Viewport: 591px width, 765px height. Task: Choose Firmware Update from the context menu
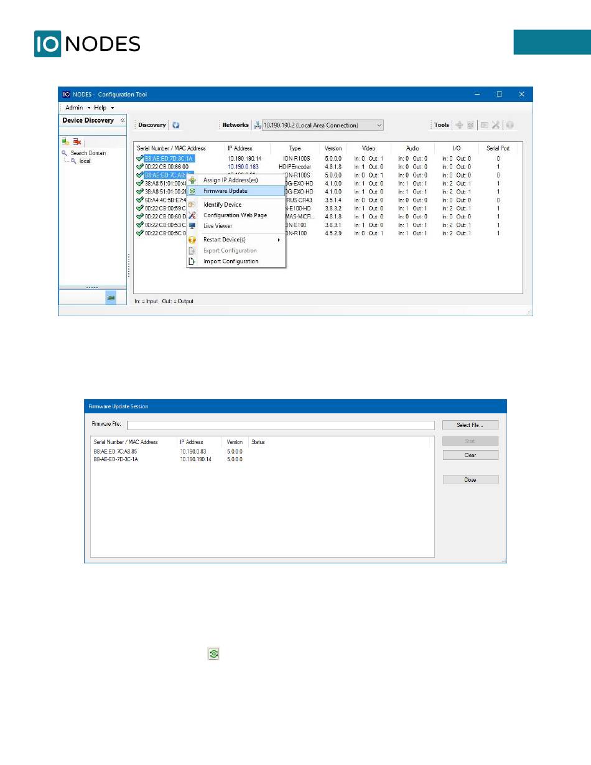236,191
